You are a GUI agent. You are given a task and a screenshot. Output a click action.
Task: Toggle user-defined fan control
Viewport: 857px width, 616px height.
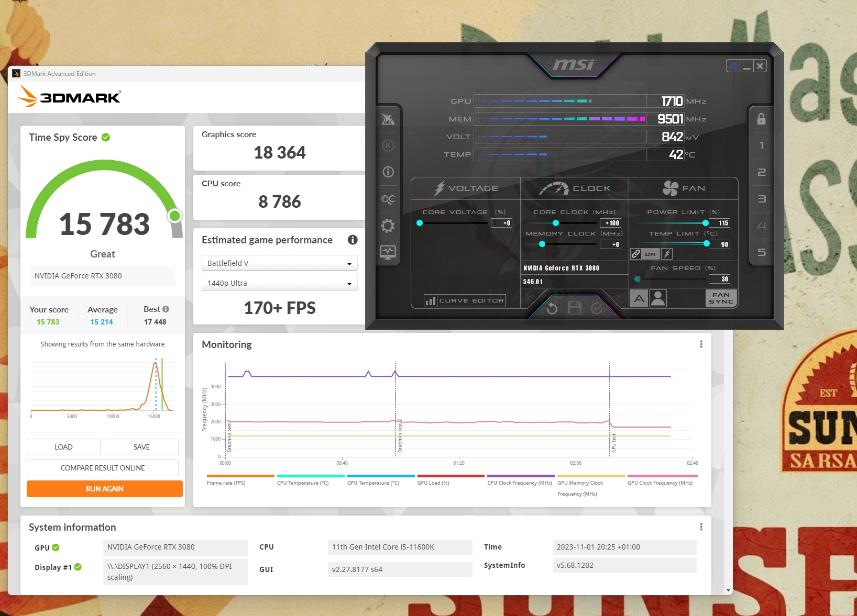click(658, 298)
